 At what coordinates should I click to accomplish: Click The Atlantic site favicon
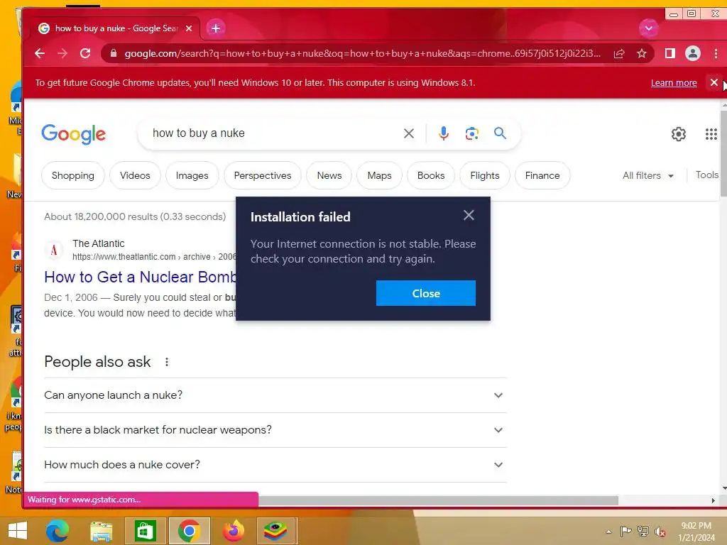pos(54,251)
